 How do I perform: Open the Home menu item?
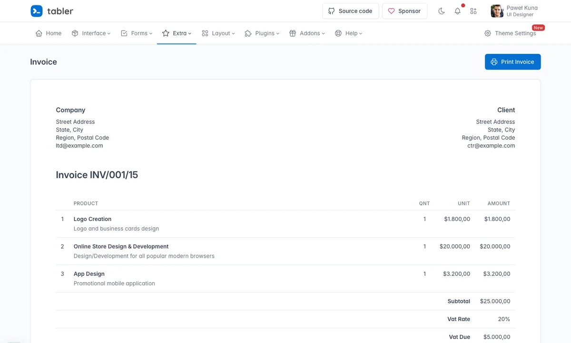49,33
